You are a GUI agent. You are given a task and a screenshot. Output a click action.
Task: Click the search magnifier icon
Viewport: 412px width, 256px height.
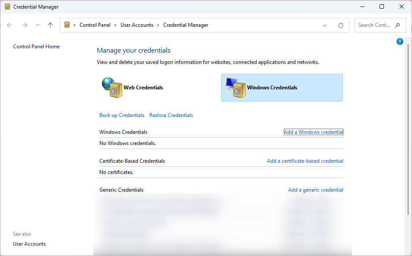397,25
